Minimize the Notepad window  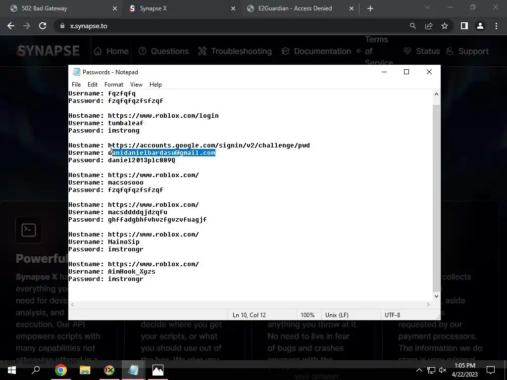pyautogui.click(x=384, y=72)
